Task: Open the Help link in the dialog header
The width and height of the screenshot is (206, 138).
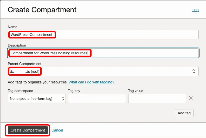Action: (x=195, y=10)
